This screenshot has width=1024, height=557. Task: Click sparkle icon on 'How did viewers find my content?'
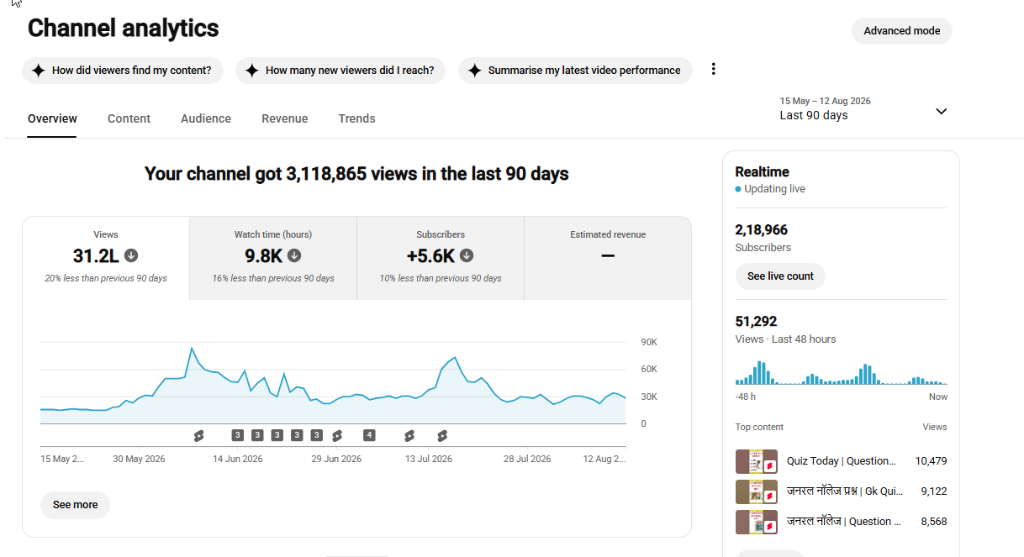pyautogui.click(x=38, y=71)
